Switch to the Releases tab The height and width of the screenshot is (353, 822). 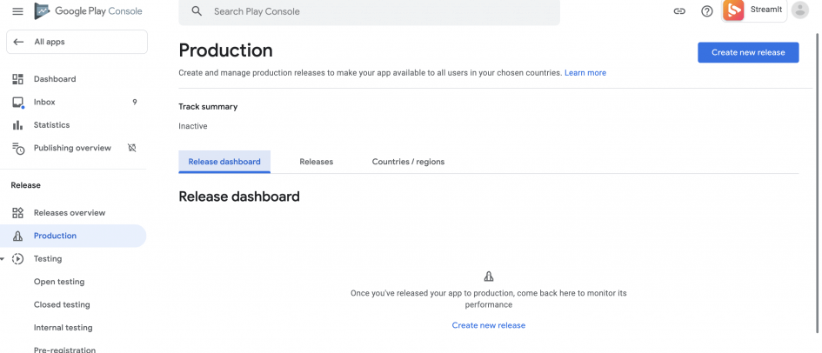(316, 162)
